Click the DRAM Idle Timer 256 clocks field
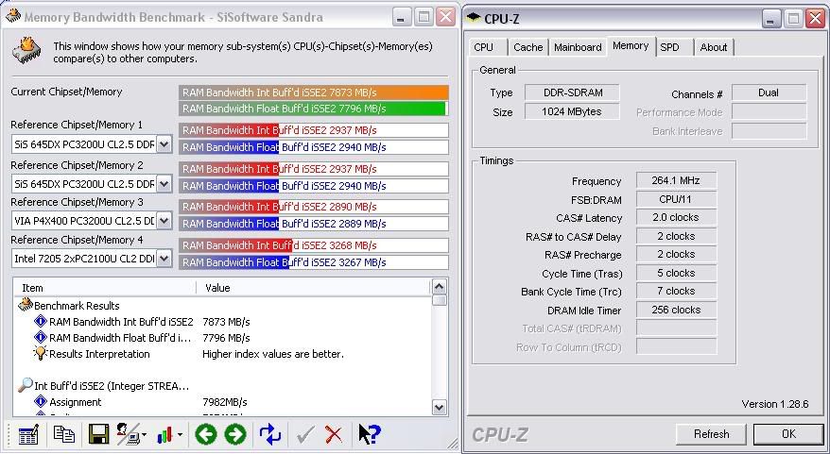The image size is (830, 454). pyautogui.click(x=676, y=310)
